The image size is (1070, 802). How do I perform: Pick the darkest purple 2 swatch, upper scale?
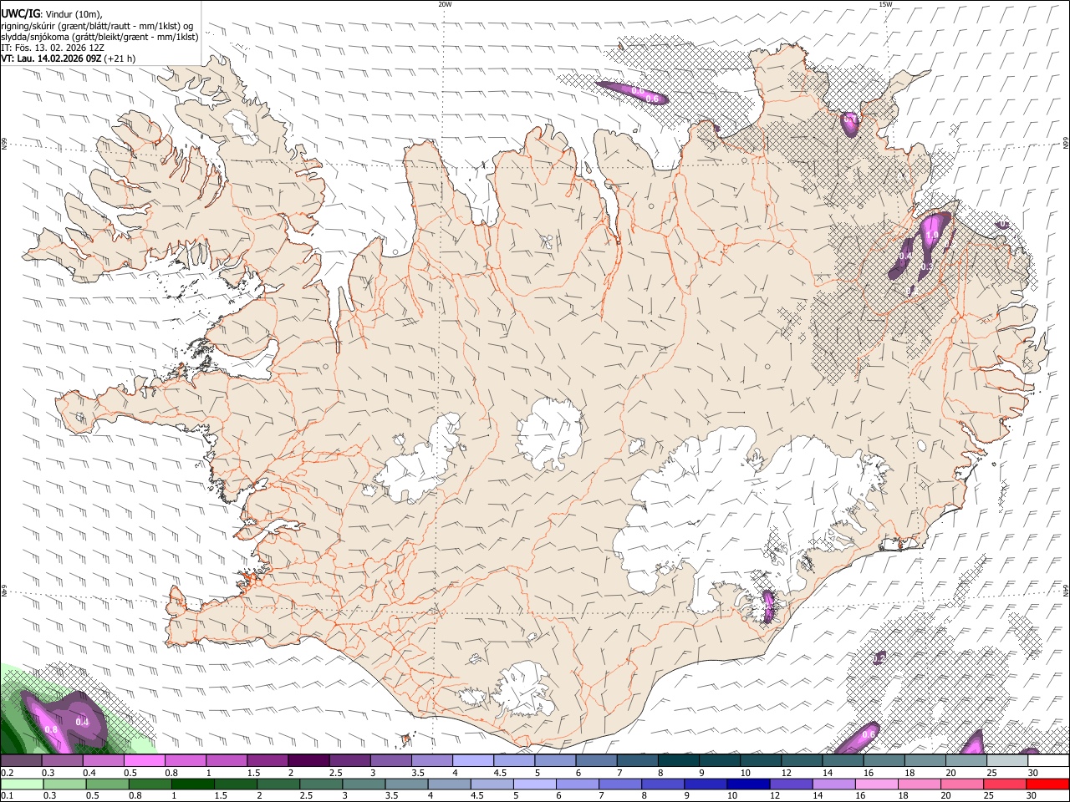(308, 761)
